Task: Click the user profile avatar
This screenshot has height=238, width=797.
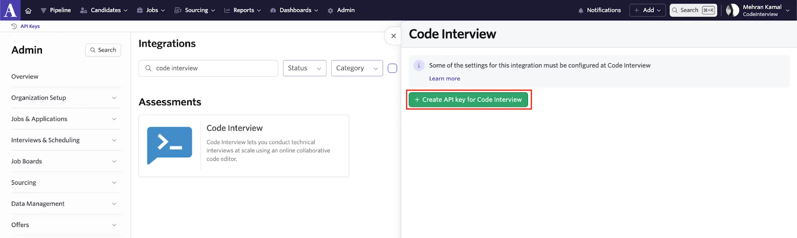Action: (x=732, y=10)
